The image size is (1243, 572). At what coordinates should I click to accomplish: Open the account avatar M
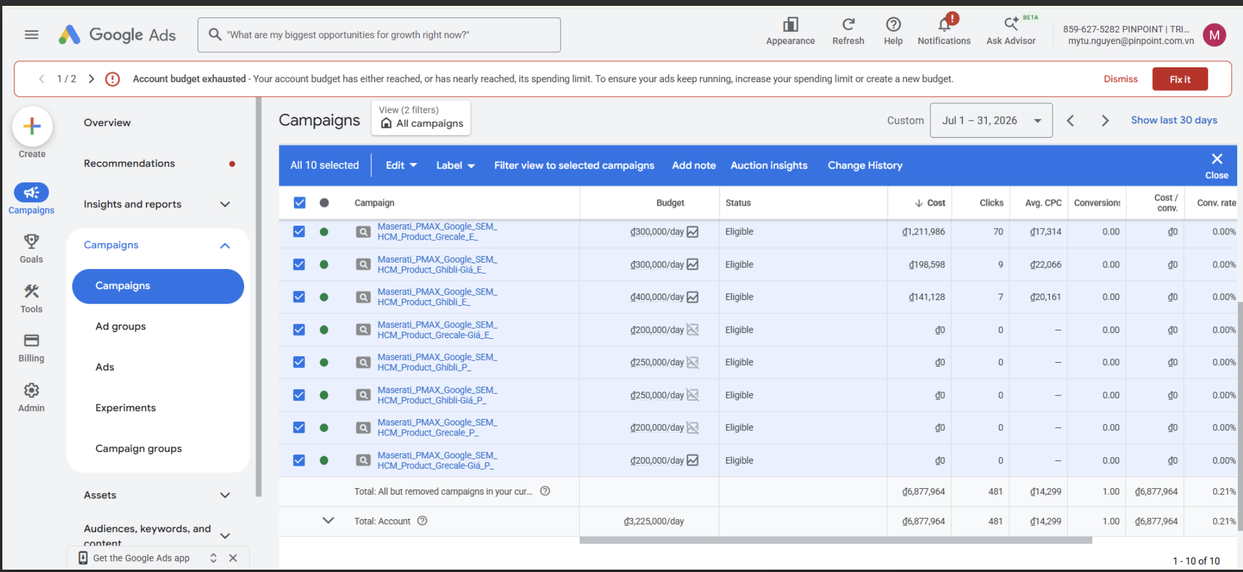point(1214,35)
